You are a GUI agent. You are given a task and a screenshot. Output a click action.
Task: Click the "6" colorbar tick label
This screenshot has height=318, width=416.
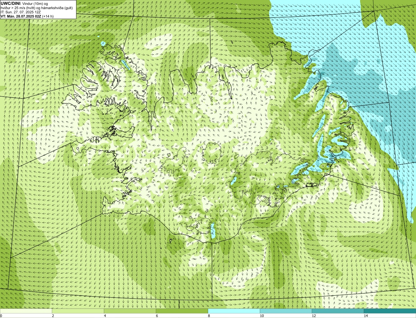coord(157,316)
